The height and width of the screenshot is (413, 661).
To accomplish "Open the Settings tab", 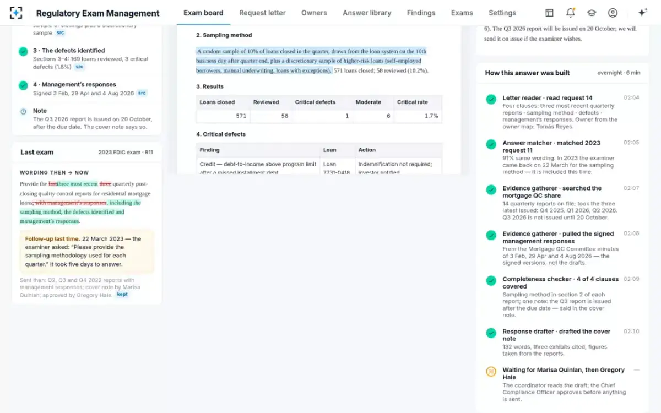I will click(x=502, y=13).
